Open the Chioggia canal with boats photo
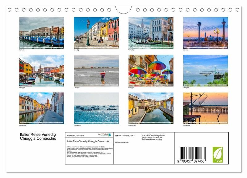The image size is (247, 178). click(x=42, y=70)
